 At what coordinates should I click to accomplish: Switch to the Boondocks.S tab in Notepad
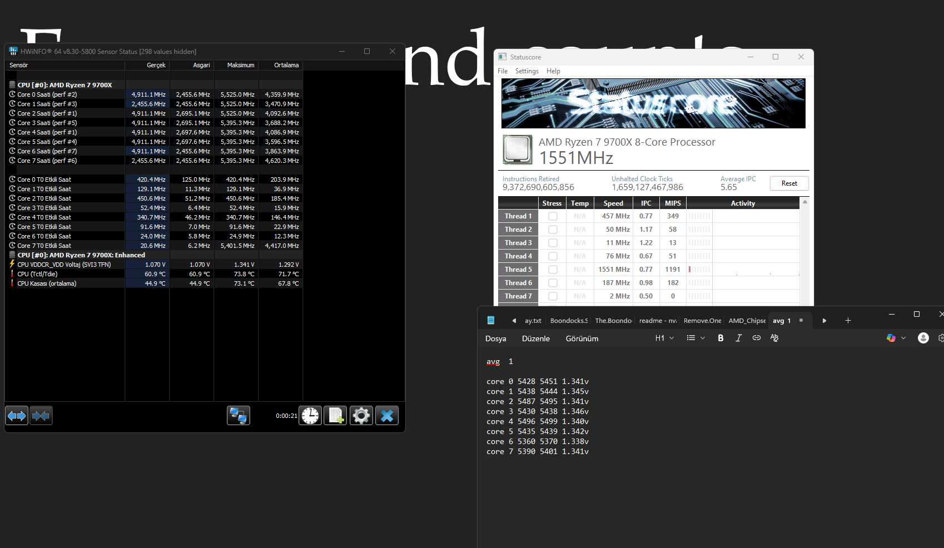(x=569, y=321)
